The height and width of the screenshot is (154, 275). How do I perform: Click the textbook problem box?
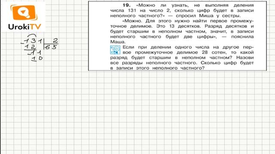[177, 36]
